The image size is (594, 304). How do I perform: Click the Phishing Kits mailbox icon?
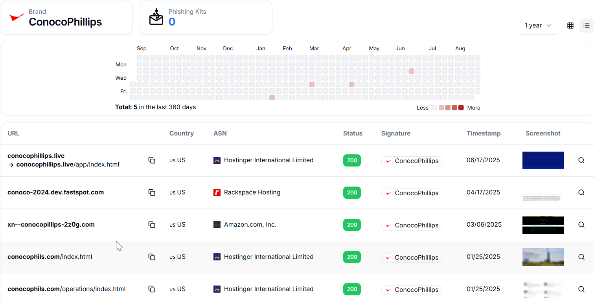click(156, 17)
